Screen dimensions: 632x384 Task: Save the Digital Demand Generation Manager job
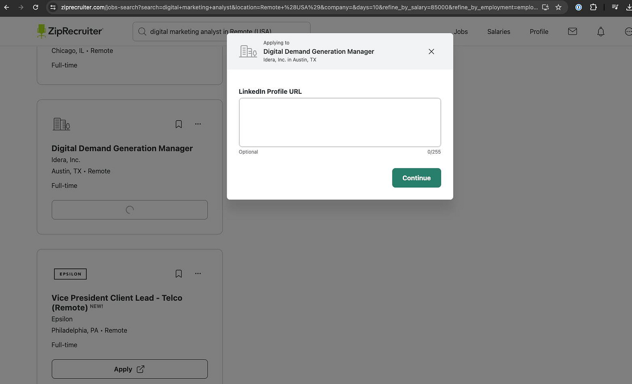coord(178,124)
